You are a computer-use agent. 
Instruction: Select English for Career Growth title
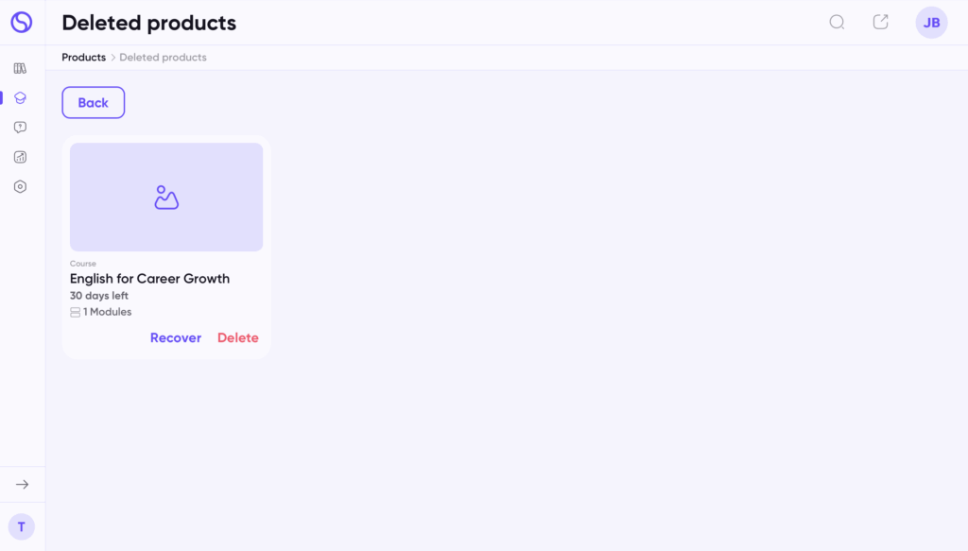(149, 278)
